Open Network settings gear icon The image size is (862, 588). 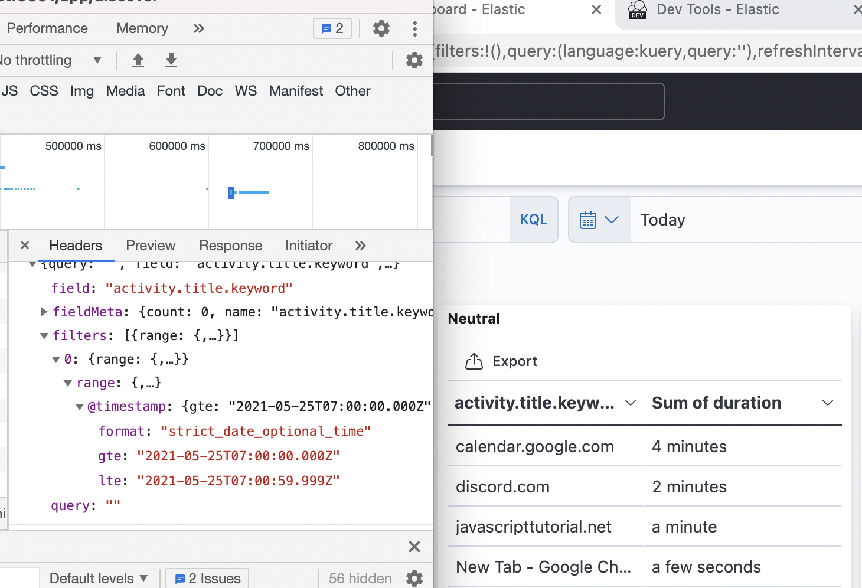[414, 60]
